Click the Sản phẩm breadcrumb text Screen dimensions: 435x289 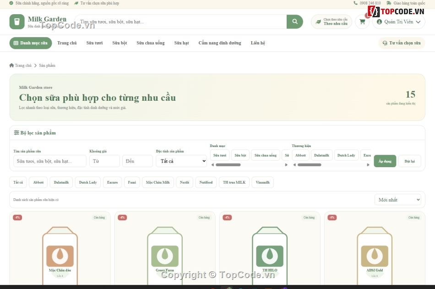(47, 65)
